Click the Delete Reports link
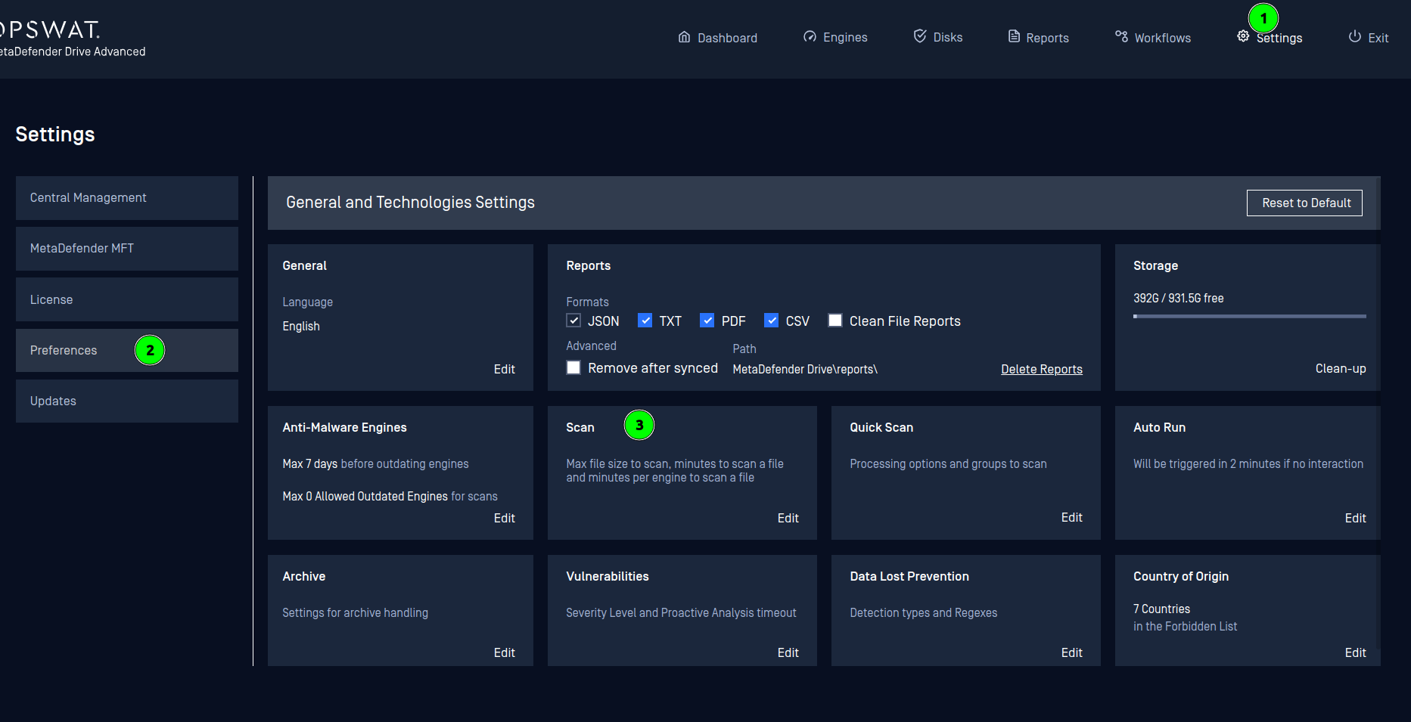1411x722 pixels. [1042, 369]
